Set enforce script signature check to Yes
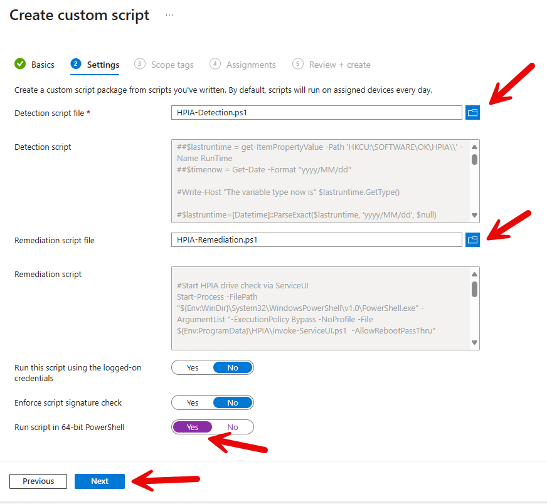 [193, 402]
